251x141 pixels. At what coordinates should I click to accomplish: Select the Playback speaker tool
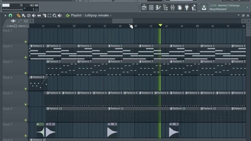(60, 16)
